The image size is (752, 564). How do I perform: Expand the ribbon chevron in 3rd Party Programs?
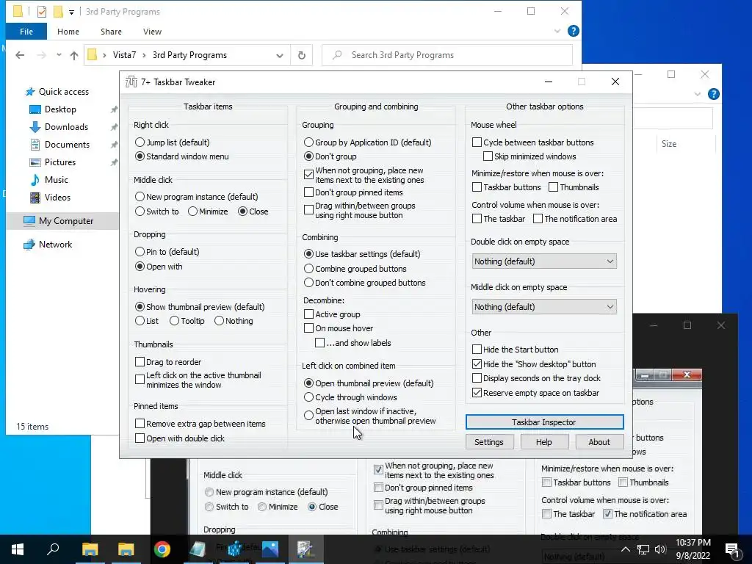pyautogui.click(x=557, y=31)
